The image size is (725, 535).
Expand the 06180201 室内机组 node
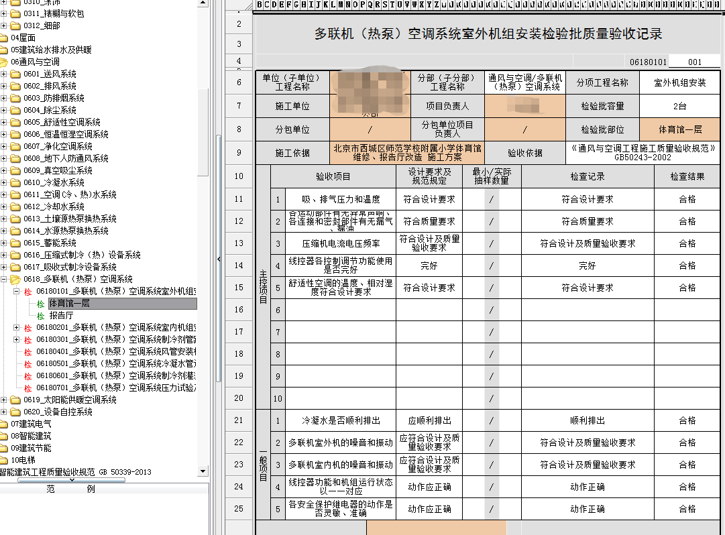coord(17,328)
